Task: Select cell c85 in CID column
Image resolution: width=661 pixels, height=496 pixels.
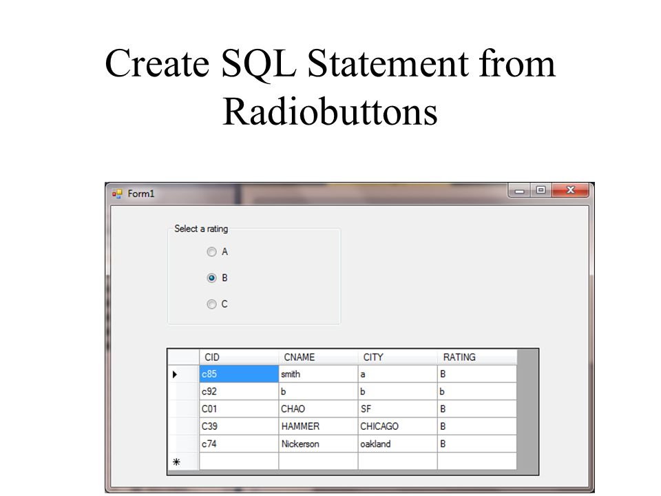Action: [x=239, y=374]
